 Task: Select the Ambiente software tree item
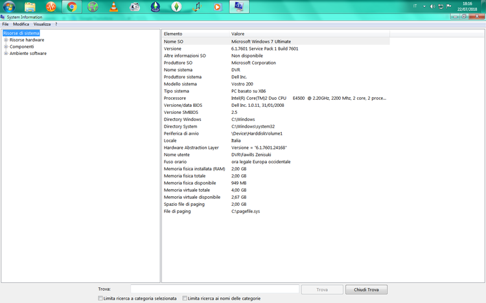point(29,54)
